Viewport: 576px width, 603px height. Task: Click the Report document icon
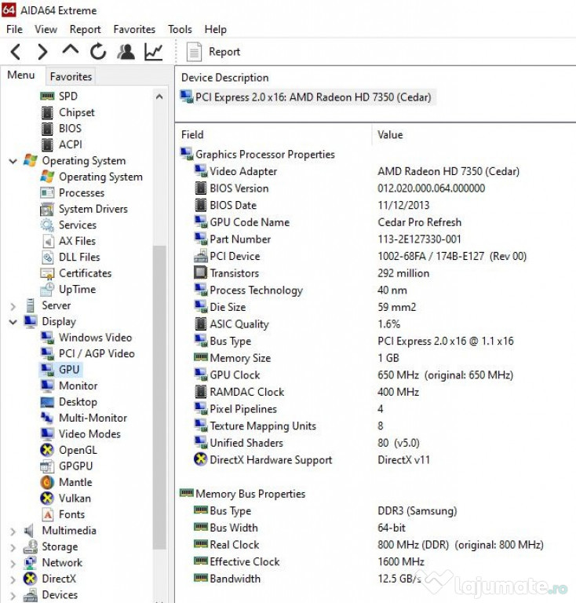point(194,52)
